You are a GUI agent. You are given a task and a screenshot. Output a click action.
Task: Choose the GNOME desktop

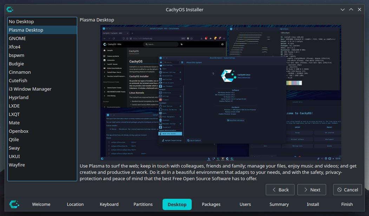(42, 38)
